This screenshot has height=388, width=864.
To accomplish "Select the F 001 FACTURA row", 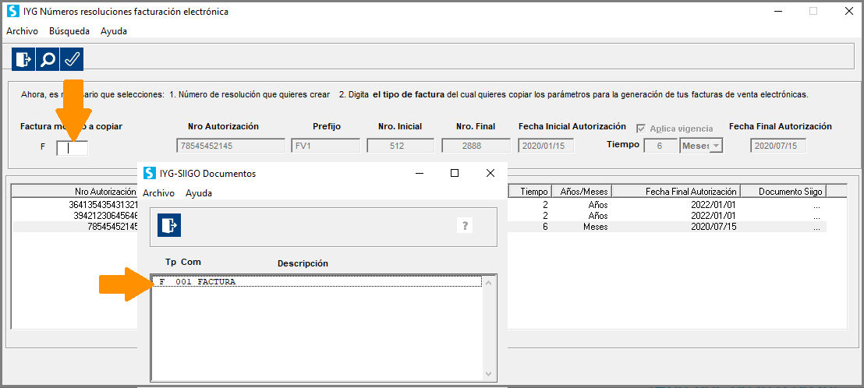I will 317,282.
